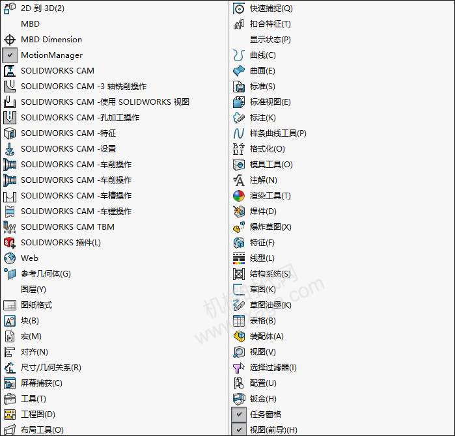Uncheck the 视图(前导)(H) checkbox
Screen dimensions: 455x436
click(239, 429)
